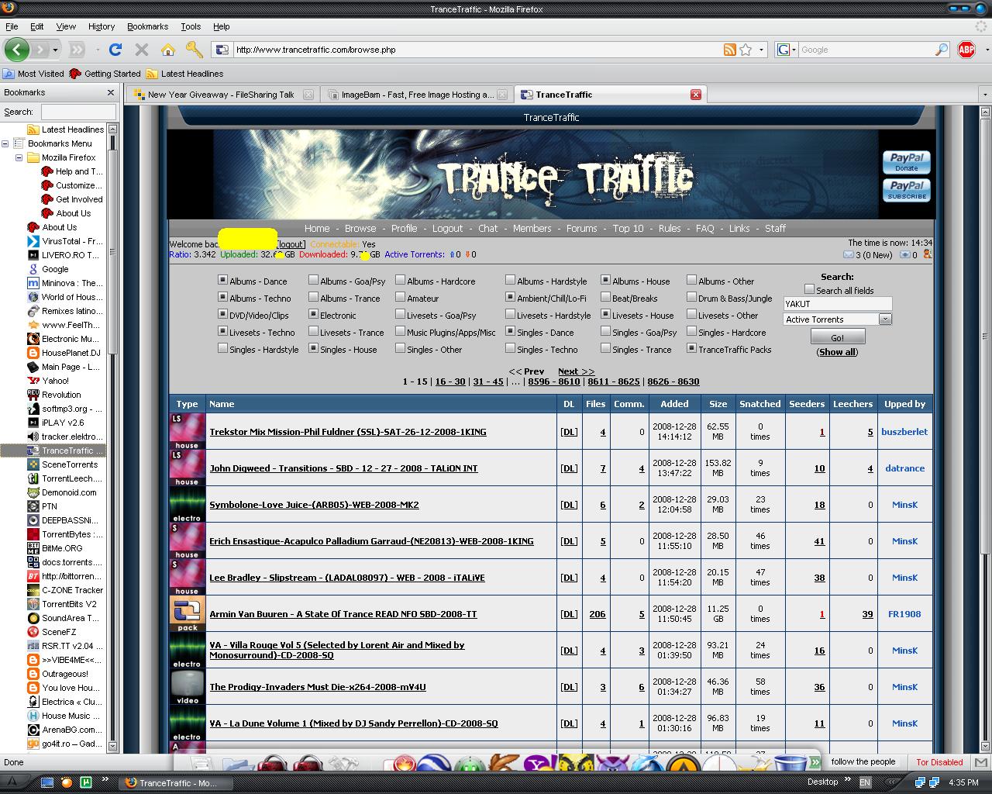Open the Forums navigation link
This screenshot has height=794, width=992.
[581, 229]
